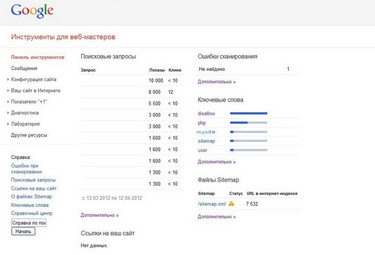Open Панель инструментов in the sidebar
375x255 pixels.
pyautogui.click(x=37, y=57)
